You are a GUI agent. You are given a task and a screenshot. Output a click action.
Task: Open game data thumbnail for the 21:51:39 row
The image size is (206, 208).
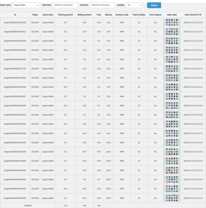click(x=172, y=161)
